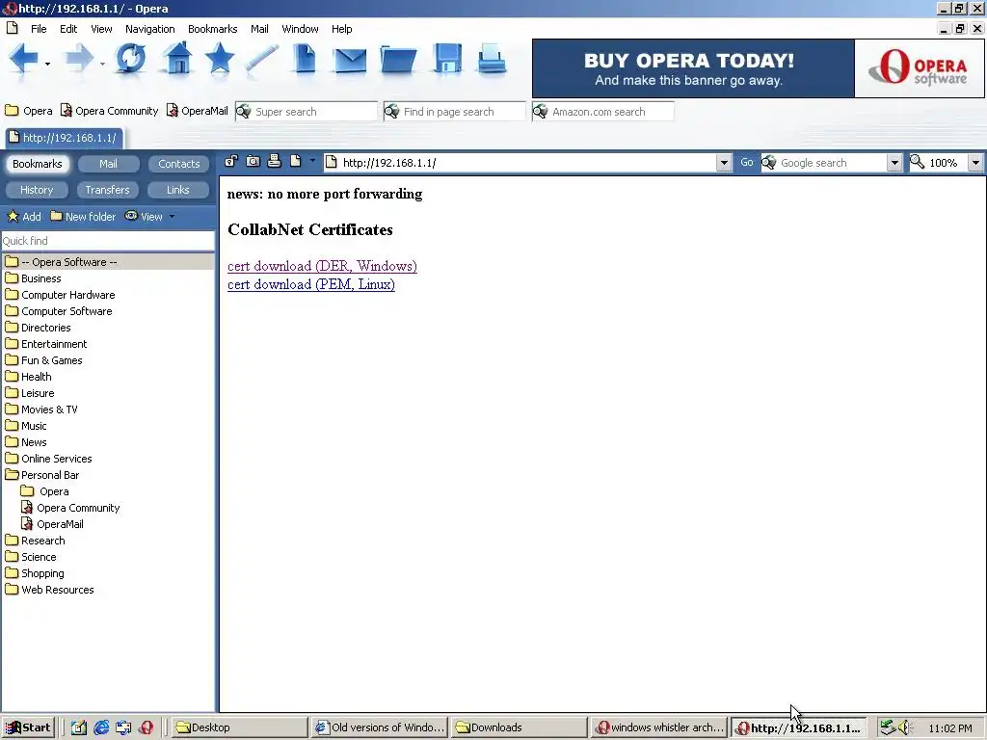Open the Bookmarks menu
987x740 pixels.
[213, 29]
